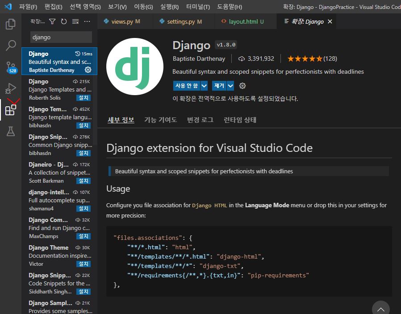401x314 pixels.
Task: Open the 파일(F) menu
Action: pyautogui.click(x=28, y=7)
